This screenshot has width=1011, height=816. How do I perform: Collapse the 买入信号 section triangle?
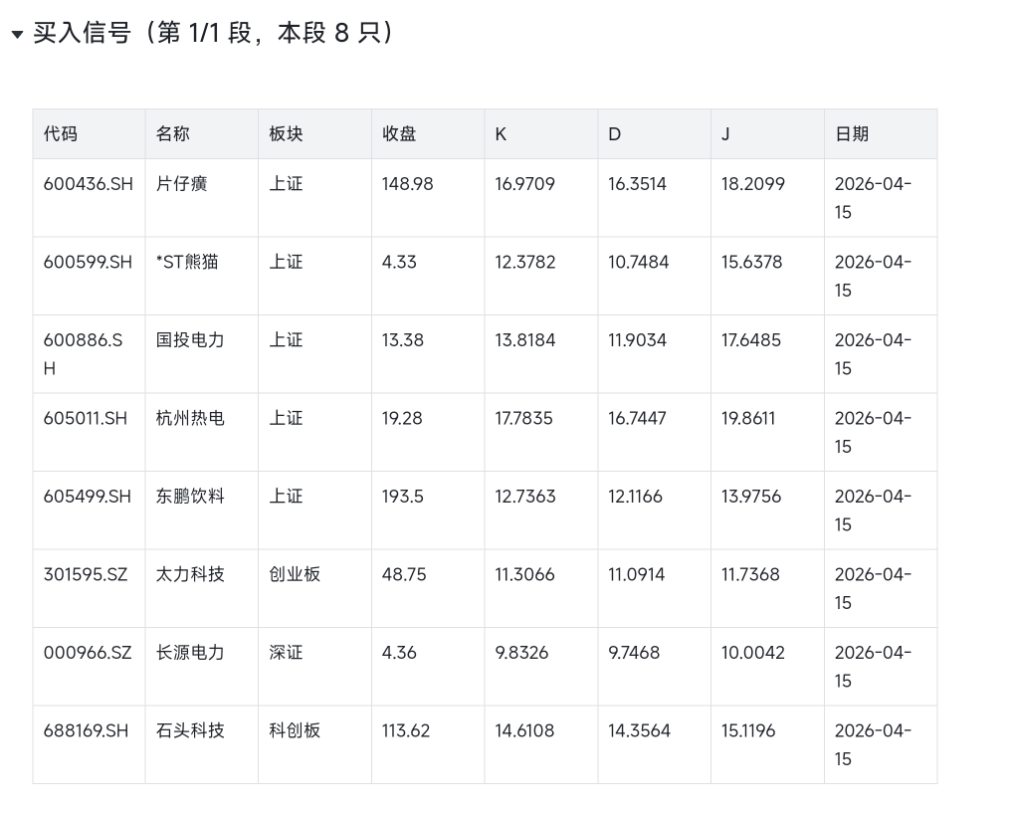17,35
